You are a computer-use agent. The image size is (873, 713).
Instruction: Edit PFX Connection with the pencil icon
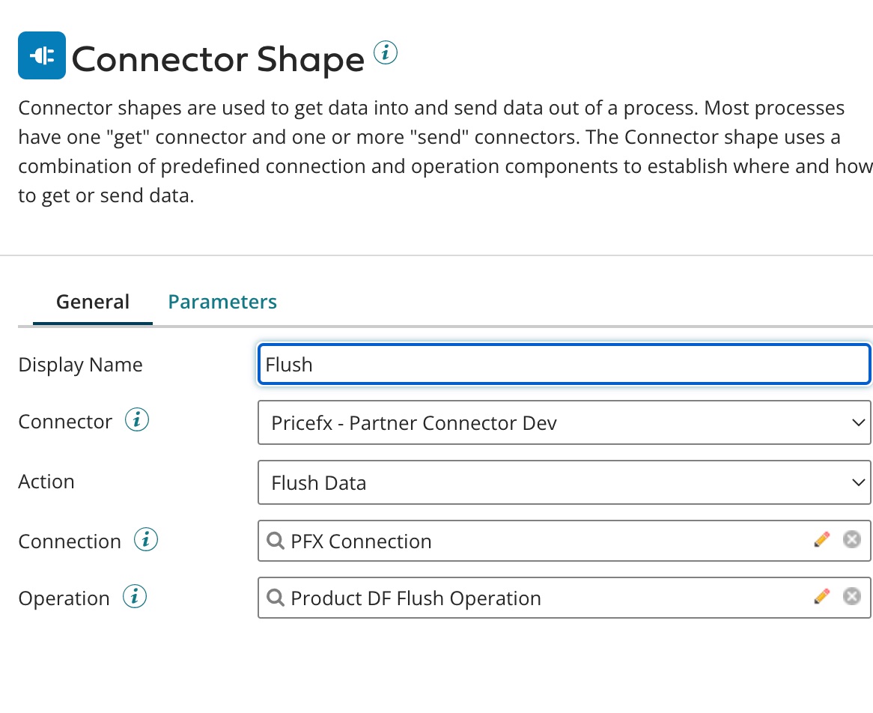point(821,540)
